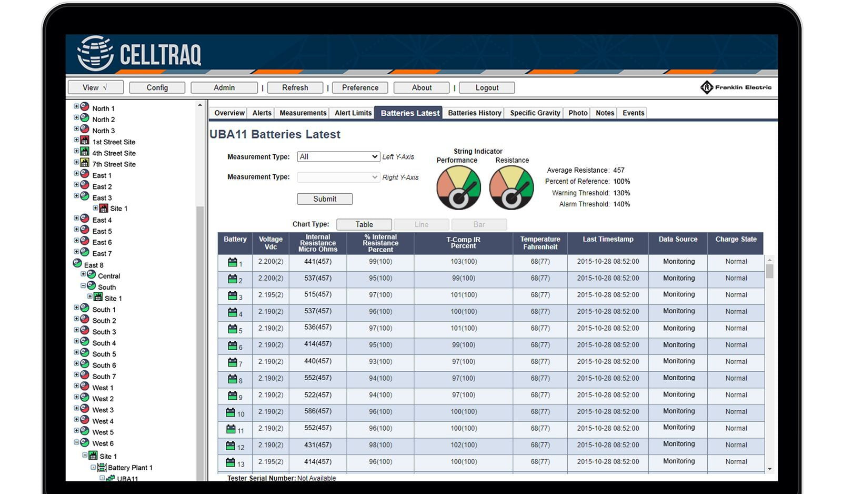Viewport: 842px width, 494px height.
Task: Expand the South 4 tree node
Action: coord(76,341)
